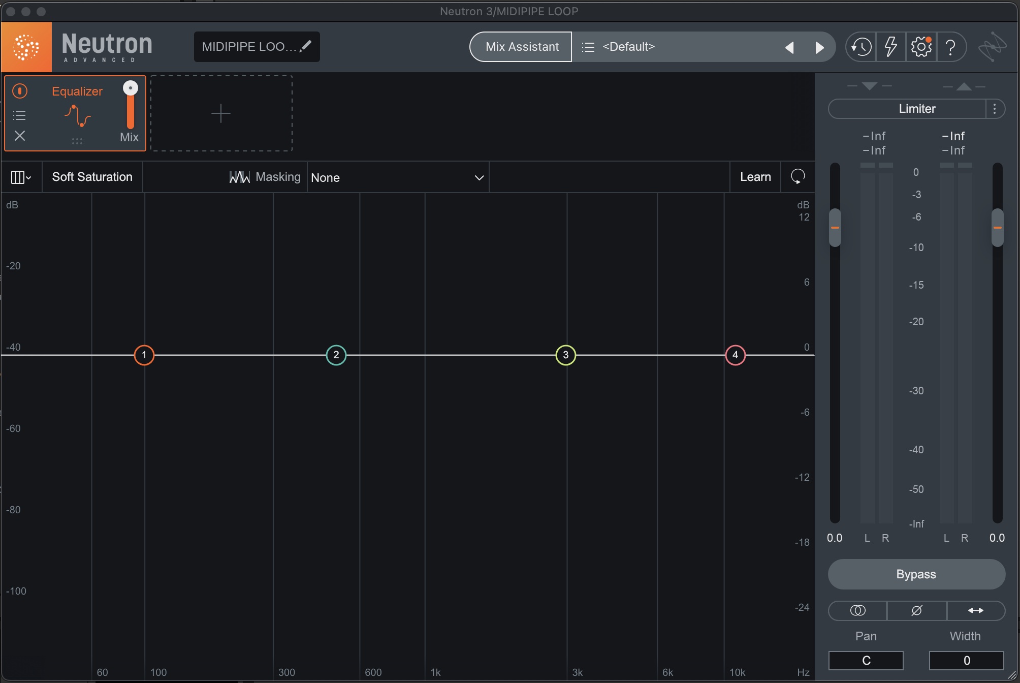Viewport: 1020px width, 683px height.
Task: Select EQ band node 2
Action: (x=336, y=355)
